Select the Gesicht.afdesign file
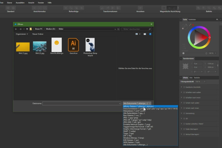The image size is (222, 148). [57, 46]
